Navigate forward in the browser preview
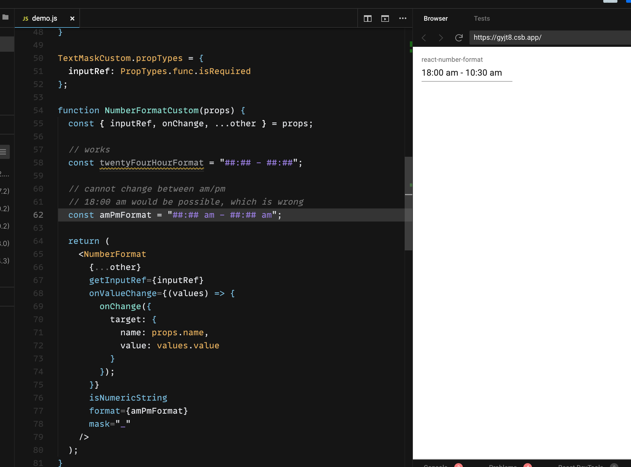The width and height of the screenshot is (631, 467). (441, 38)
